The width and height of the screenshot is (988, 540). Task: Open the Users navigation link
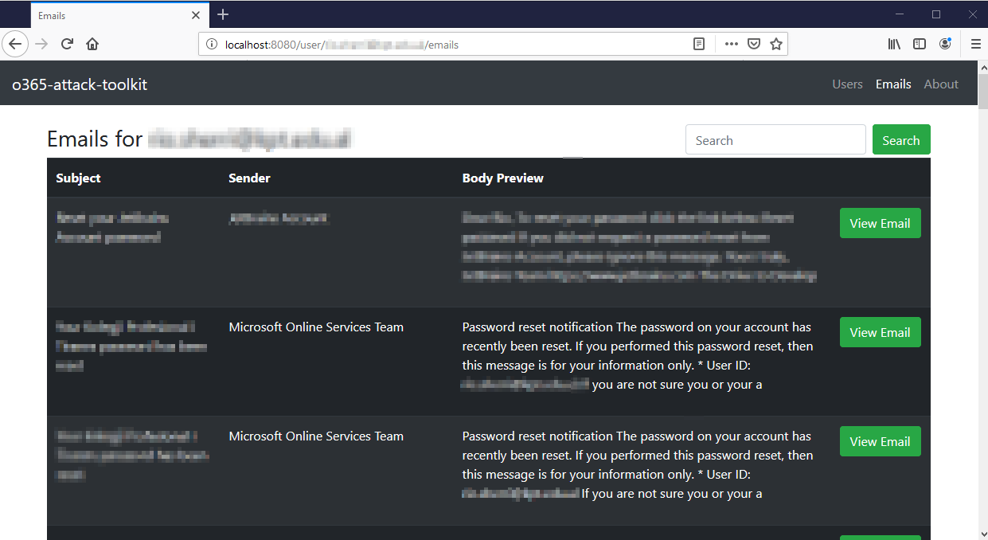point(847,84)
